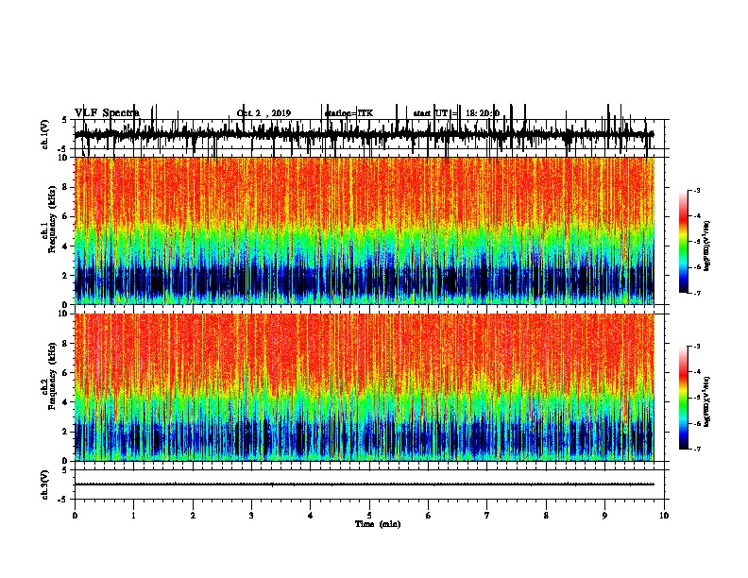Click the "ch.3(V)" waveform axis label
Viewport: 748px width, 578px height.
click(x=45, y=484)
